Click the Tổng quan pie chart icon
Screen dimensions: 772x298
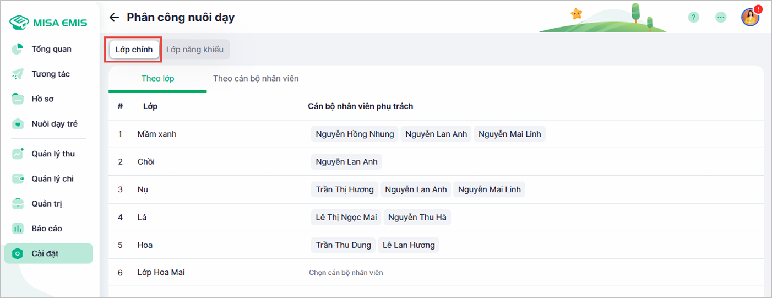[18, 49]
